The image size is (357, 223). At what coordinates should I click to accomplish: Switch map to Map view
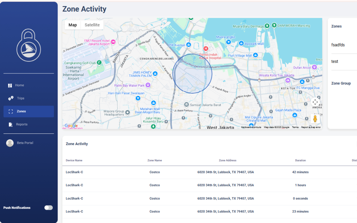[73, 25]
